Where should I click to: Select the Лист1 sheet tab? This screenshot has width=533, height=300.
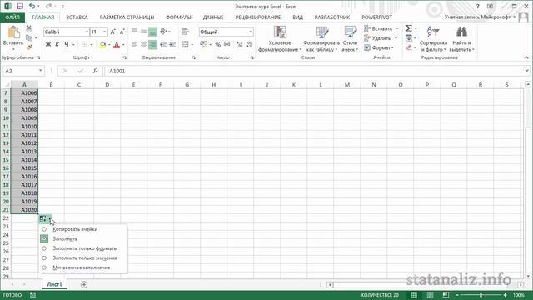54,284
